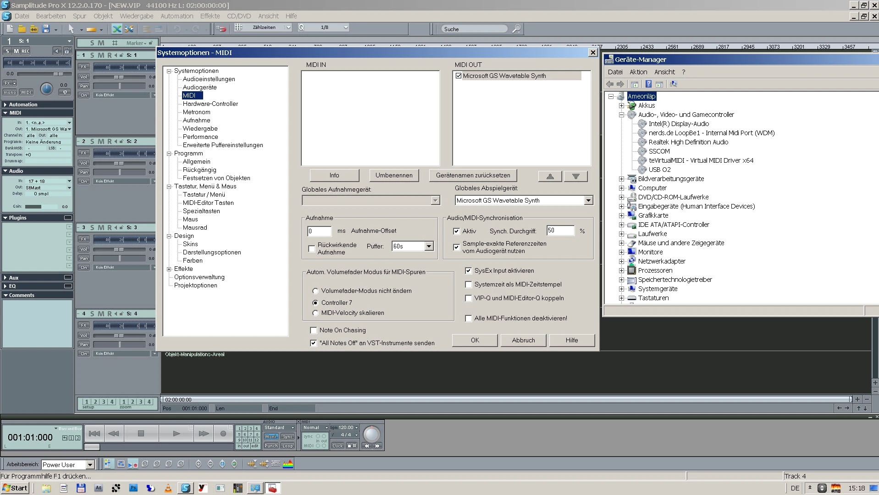Collapse Audio-, Video- und Gamecontroller node
This screenshot has height=495, width=879.
pos(621,115)
